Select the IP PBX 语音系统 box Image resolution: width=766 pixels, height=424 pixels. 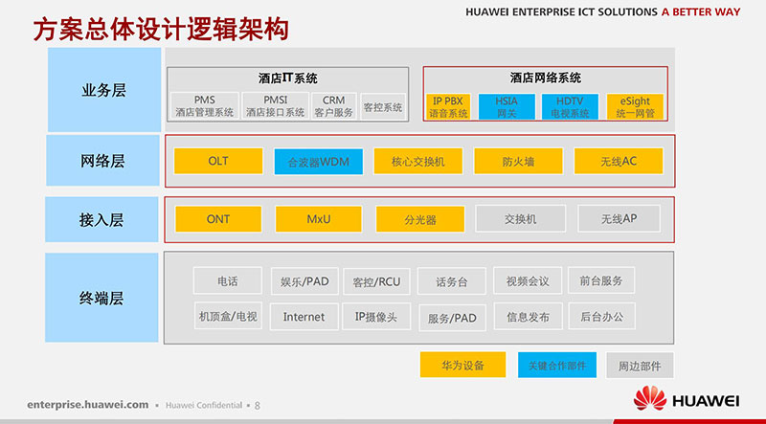pos(448,107)
